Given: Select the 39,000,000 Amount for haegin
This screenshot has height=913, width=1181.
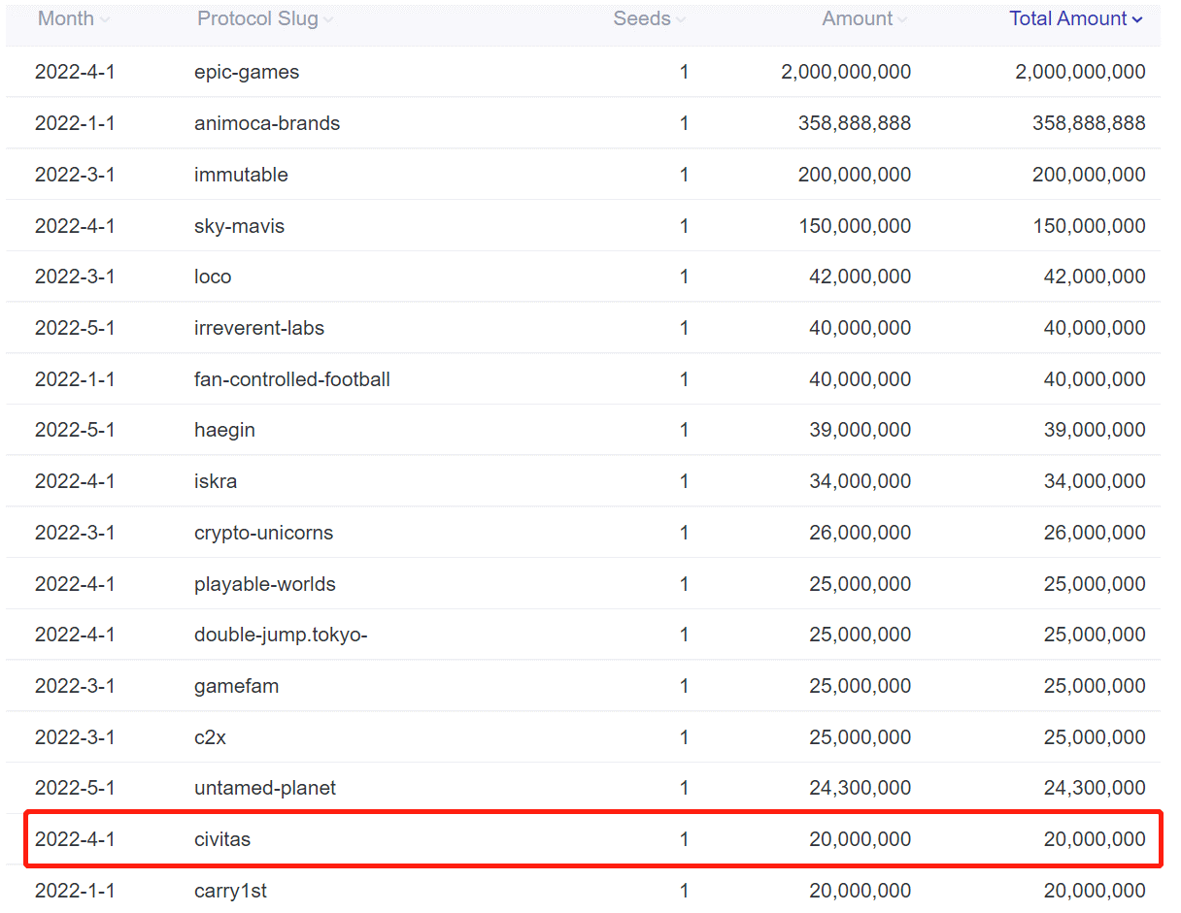Looking at the screenshot, I should click(860, 430).
